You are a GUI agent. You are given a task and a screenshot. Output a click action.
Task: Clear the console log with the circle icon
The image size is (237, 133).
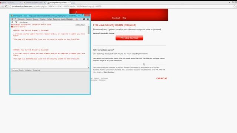click(x=12, y=22)
